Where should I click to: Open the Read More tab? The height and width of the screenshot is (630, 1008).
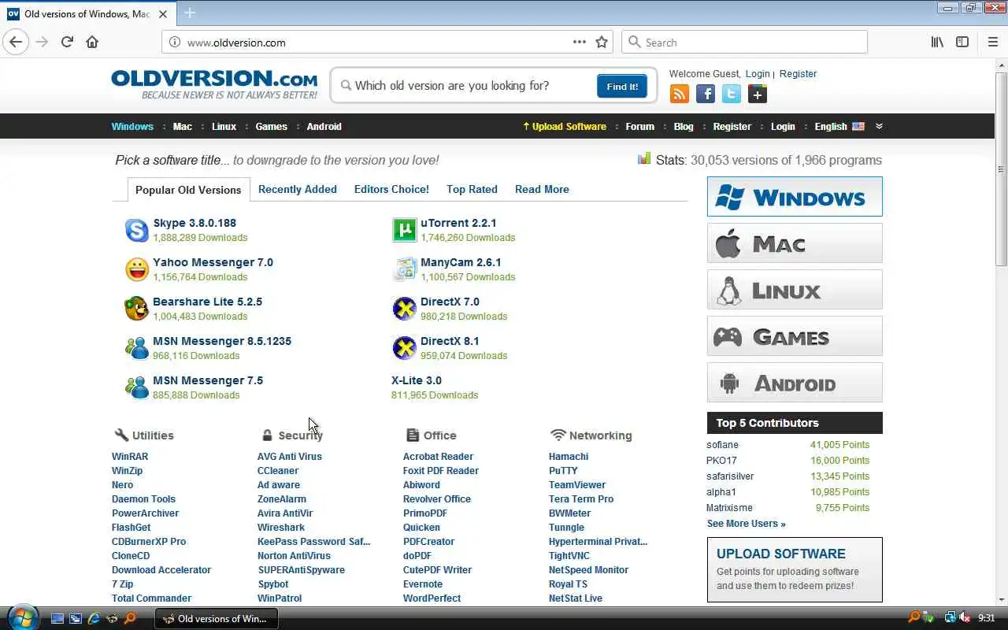542,189
